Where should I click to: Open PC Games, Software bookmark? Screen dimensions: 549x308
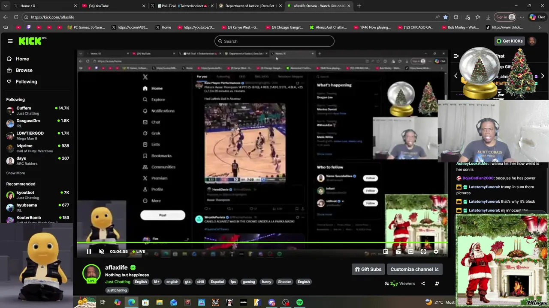(x=86, y=27)
